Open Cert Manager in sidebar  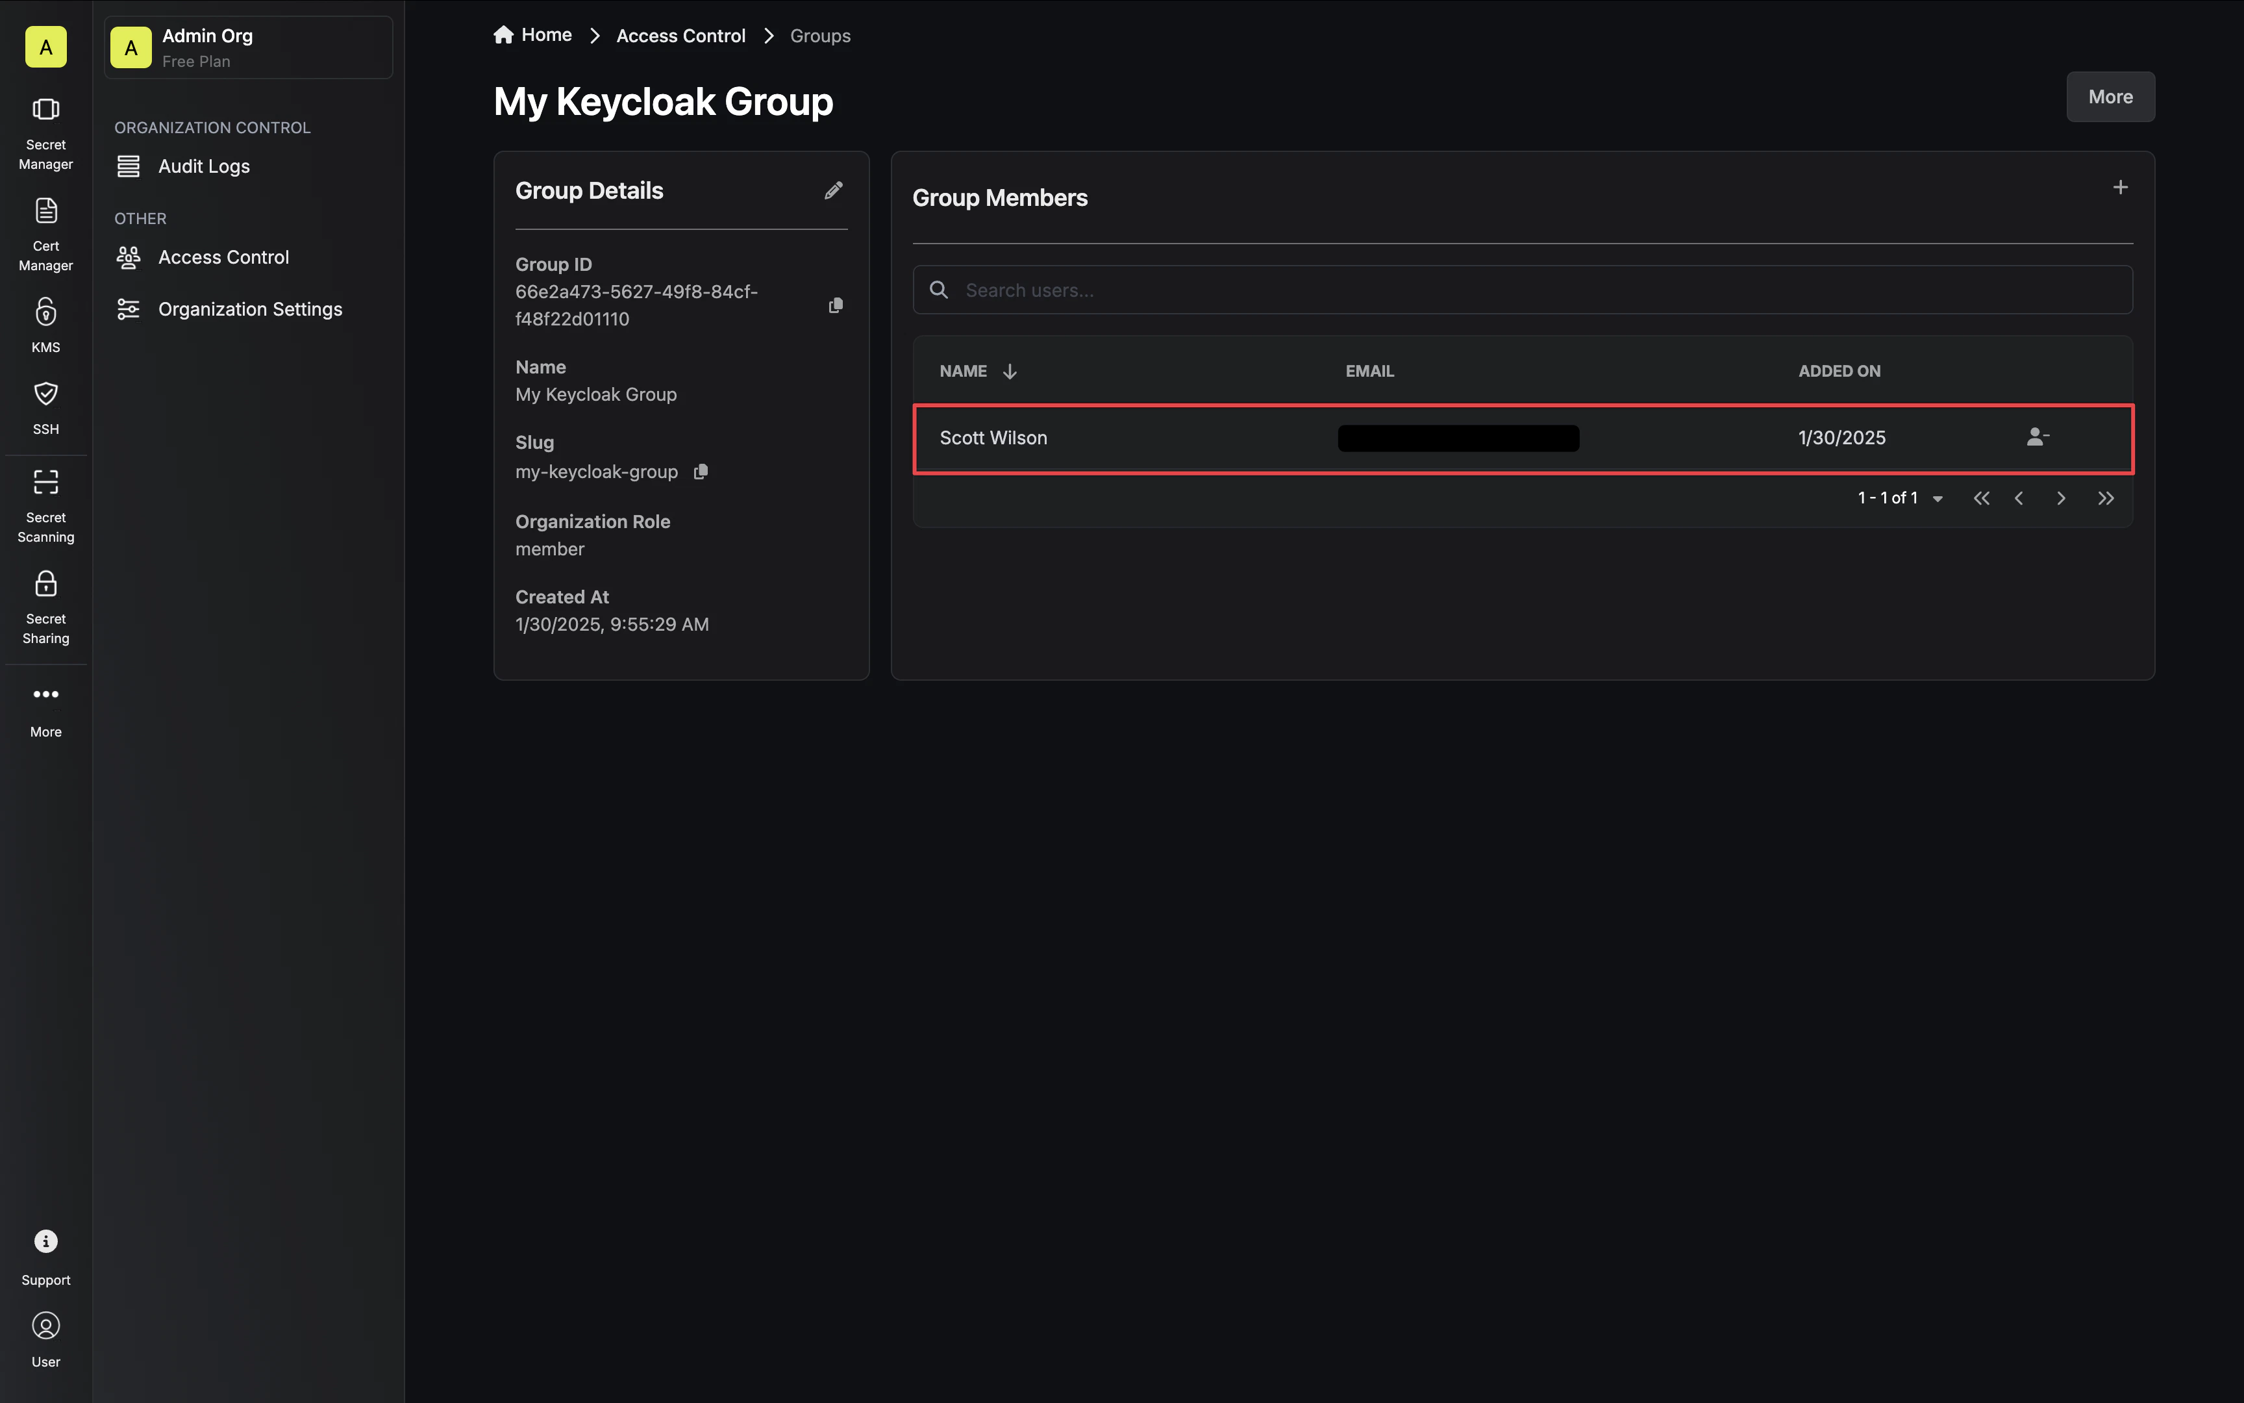point(45,236)
